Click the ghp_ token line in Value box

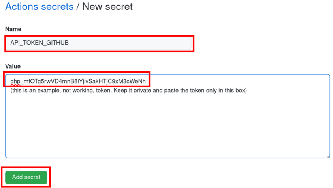click(78, 81)
